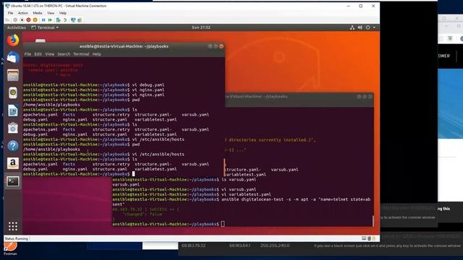Launch Rhythmbox from the dock

point(13,93)
